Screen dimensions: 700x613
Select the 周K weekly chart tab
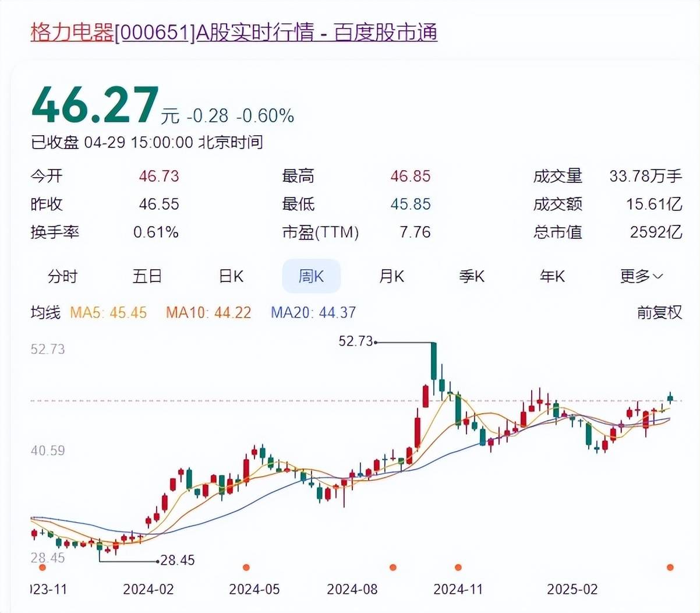click(x=311, y=276)
